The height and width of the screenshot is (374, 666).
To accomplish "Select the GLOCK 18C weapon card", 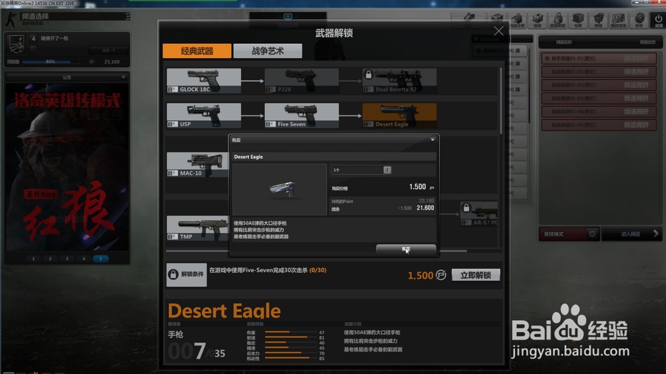I will (x=204, y=81).
